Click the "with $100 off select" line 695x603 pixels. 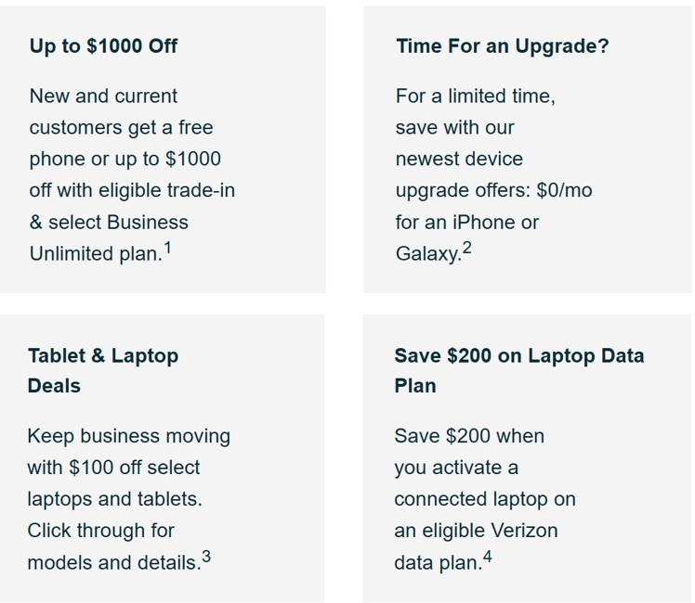pyautogui.click(x=113, y=468)
